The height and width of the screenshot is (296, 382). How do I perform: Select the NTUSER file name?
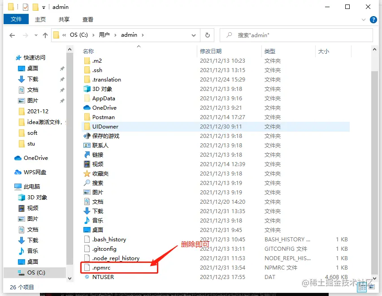(103, 277)
